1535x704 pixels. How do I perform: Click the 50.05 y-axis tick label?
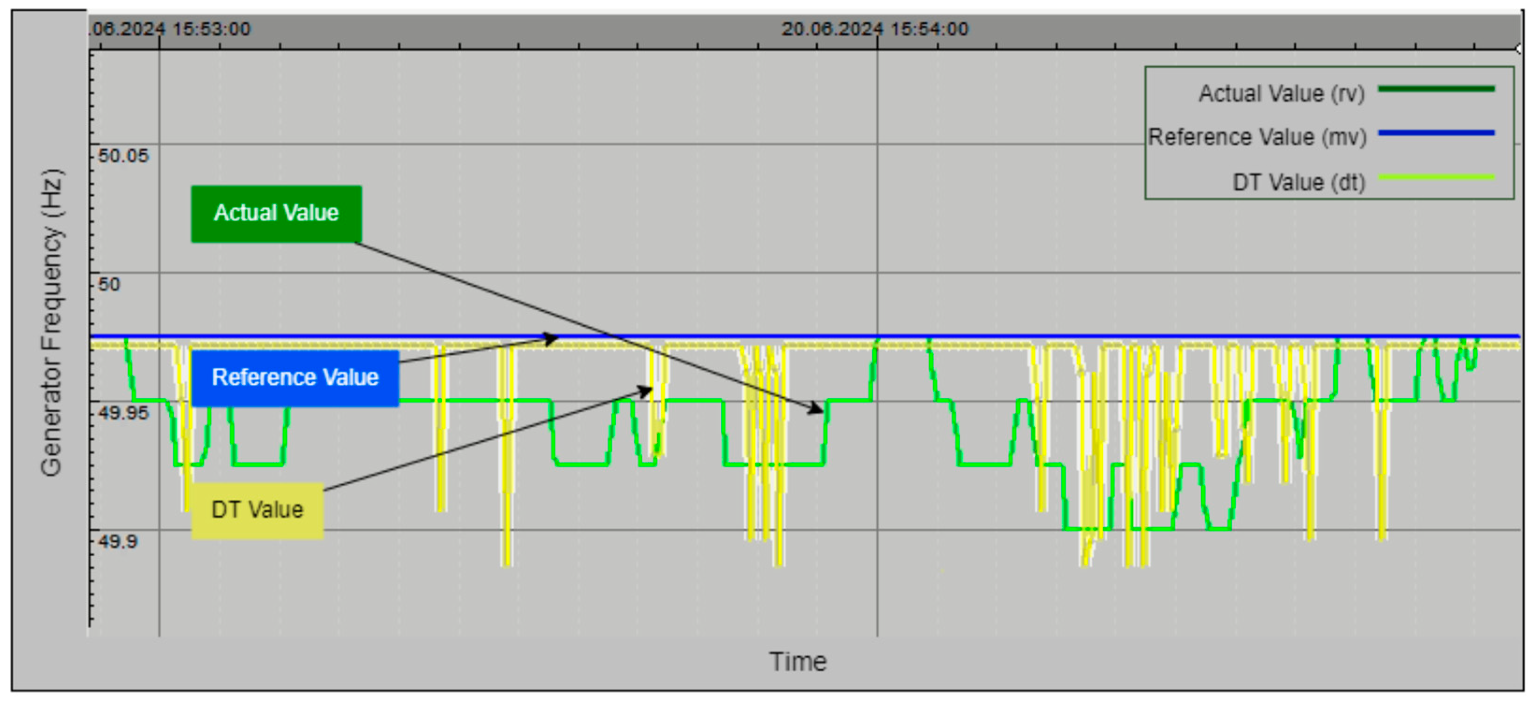click(123, 156)
